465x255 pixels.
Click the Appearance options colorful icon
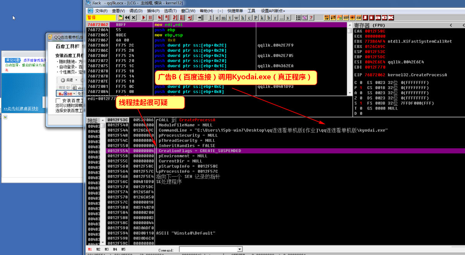click(305, 17)
